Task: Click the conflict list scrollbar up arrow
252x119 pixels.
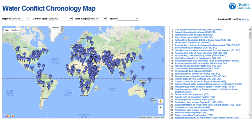Action: tap(250, 30)
